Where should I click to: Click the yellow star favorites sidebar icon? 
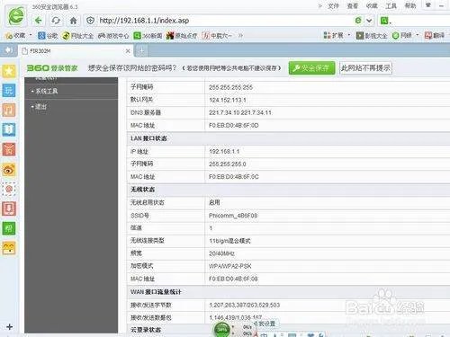pyautogui.click(x=9, y=71)
